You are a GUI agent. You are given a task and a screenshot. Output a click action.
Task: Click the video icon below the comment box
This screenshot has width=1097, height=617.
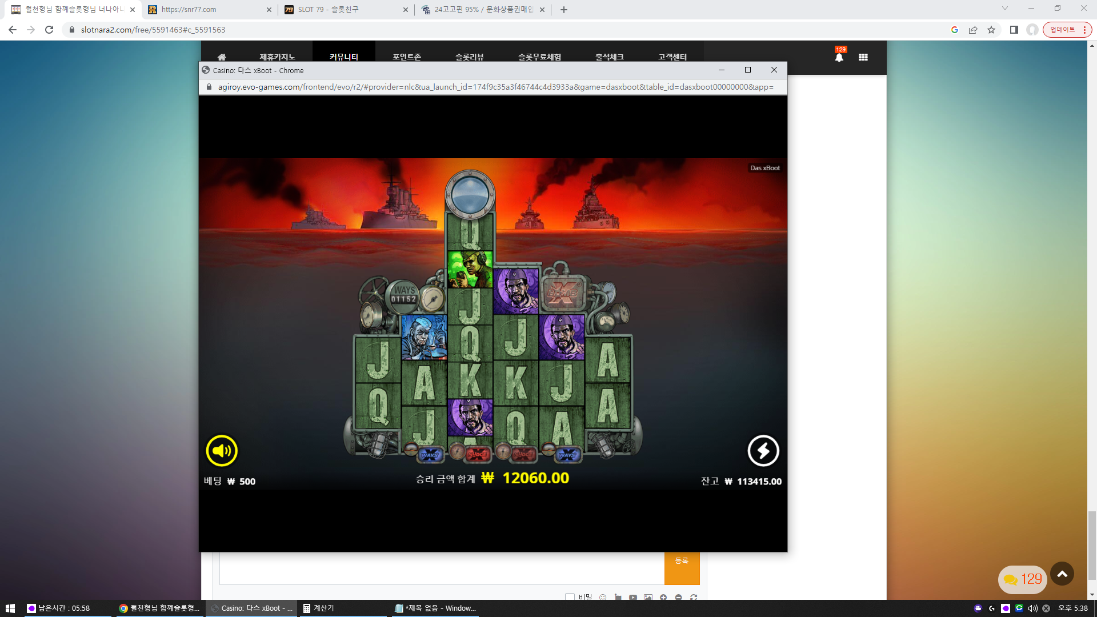click(x=633, y=597)
